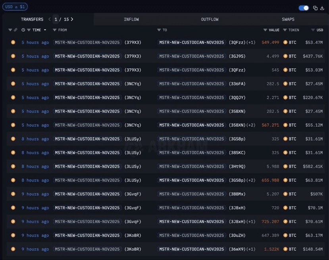329x260 pixels.
Task: Click the (+1) expander on the 3QFzz recipient
Action: (x=251, y=42)
